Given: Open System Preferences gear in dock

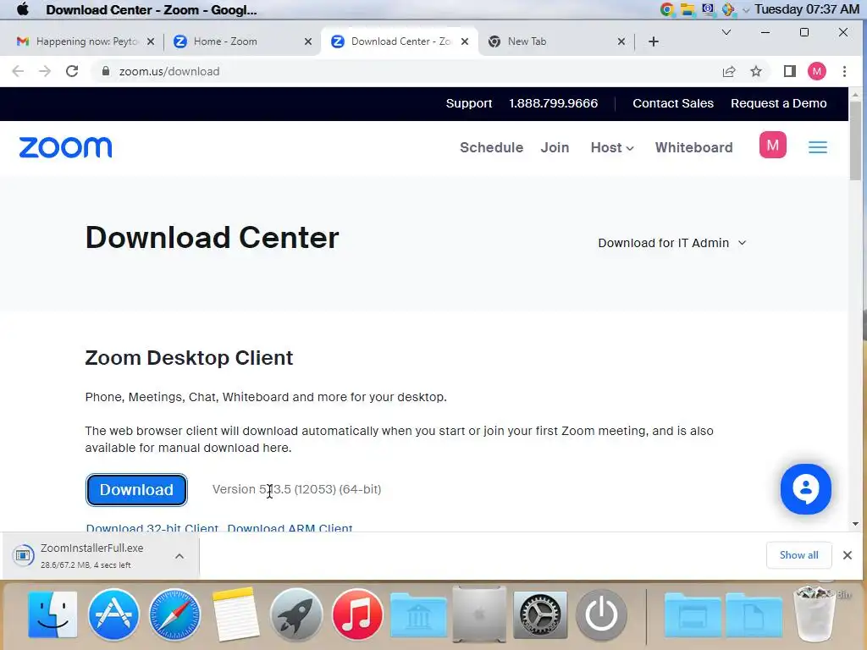Looking at the screenshot, I should (540, 614).
